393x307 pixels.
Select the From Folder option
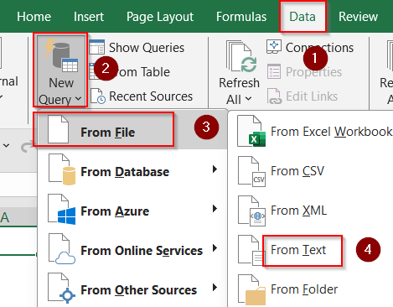tap(304, 289)
